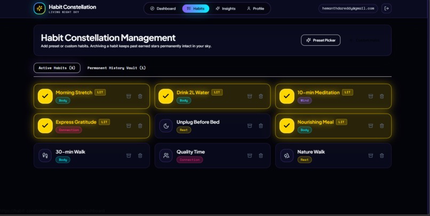Archive the 30-min Walk habit
Viewport: 430px width, 216px height.
pos(129,155)
